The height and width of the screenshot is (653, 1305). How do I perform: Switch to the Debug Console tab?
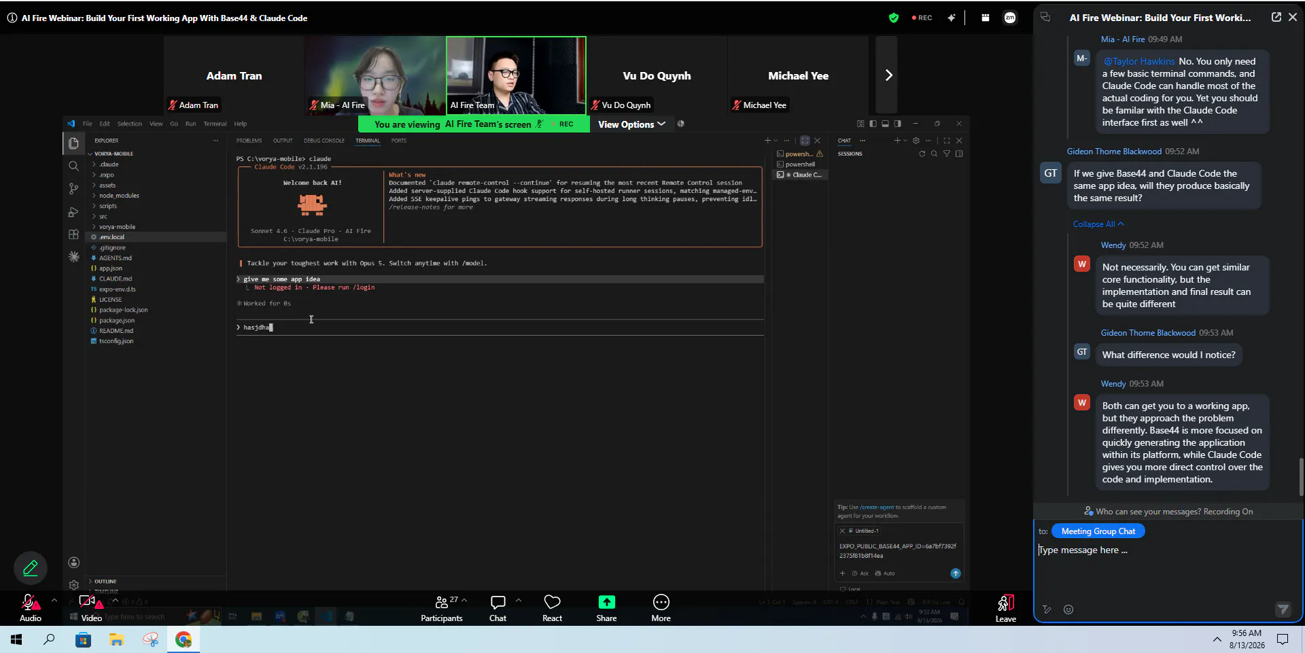[x=324, y=141]
